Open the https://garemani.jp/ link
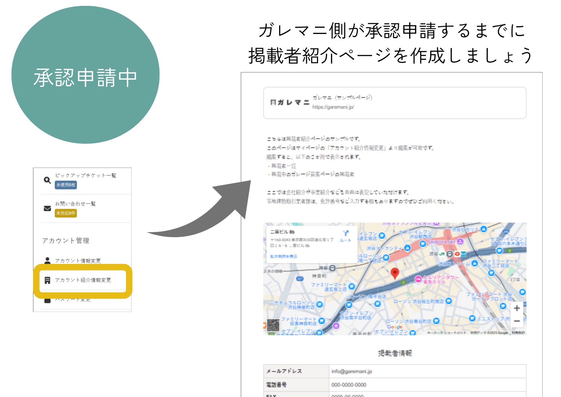Viewport: 561px width, 397px height. (x=333, y=107)
